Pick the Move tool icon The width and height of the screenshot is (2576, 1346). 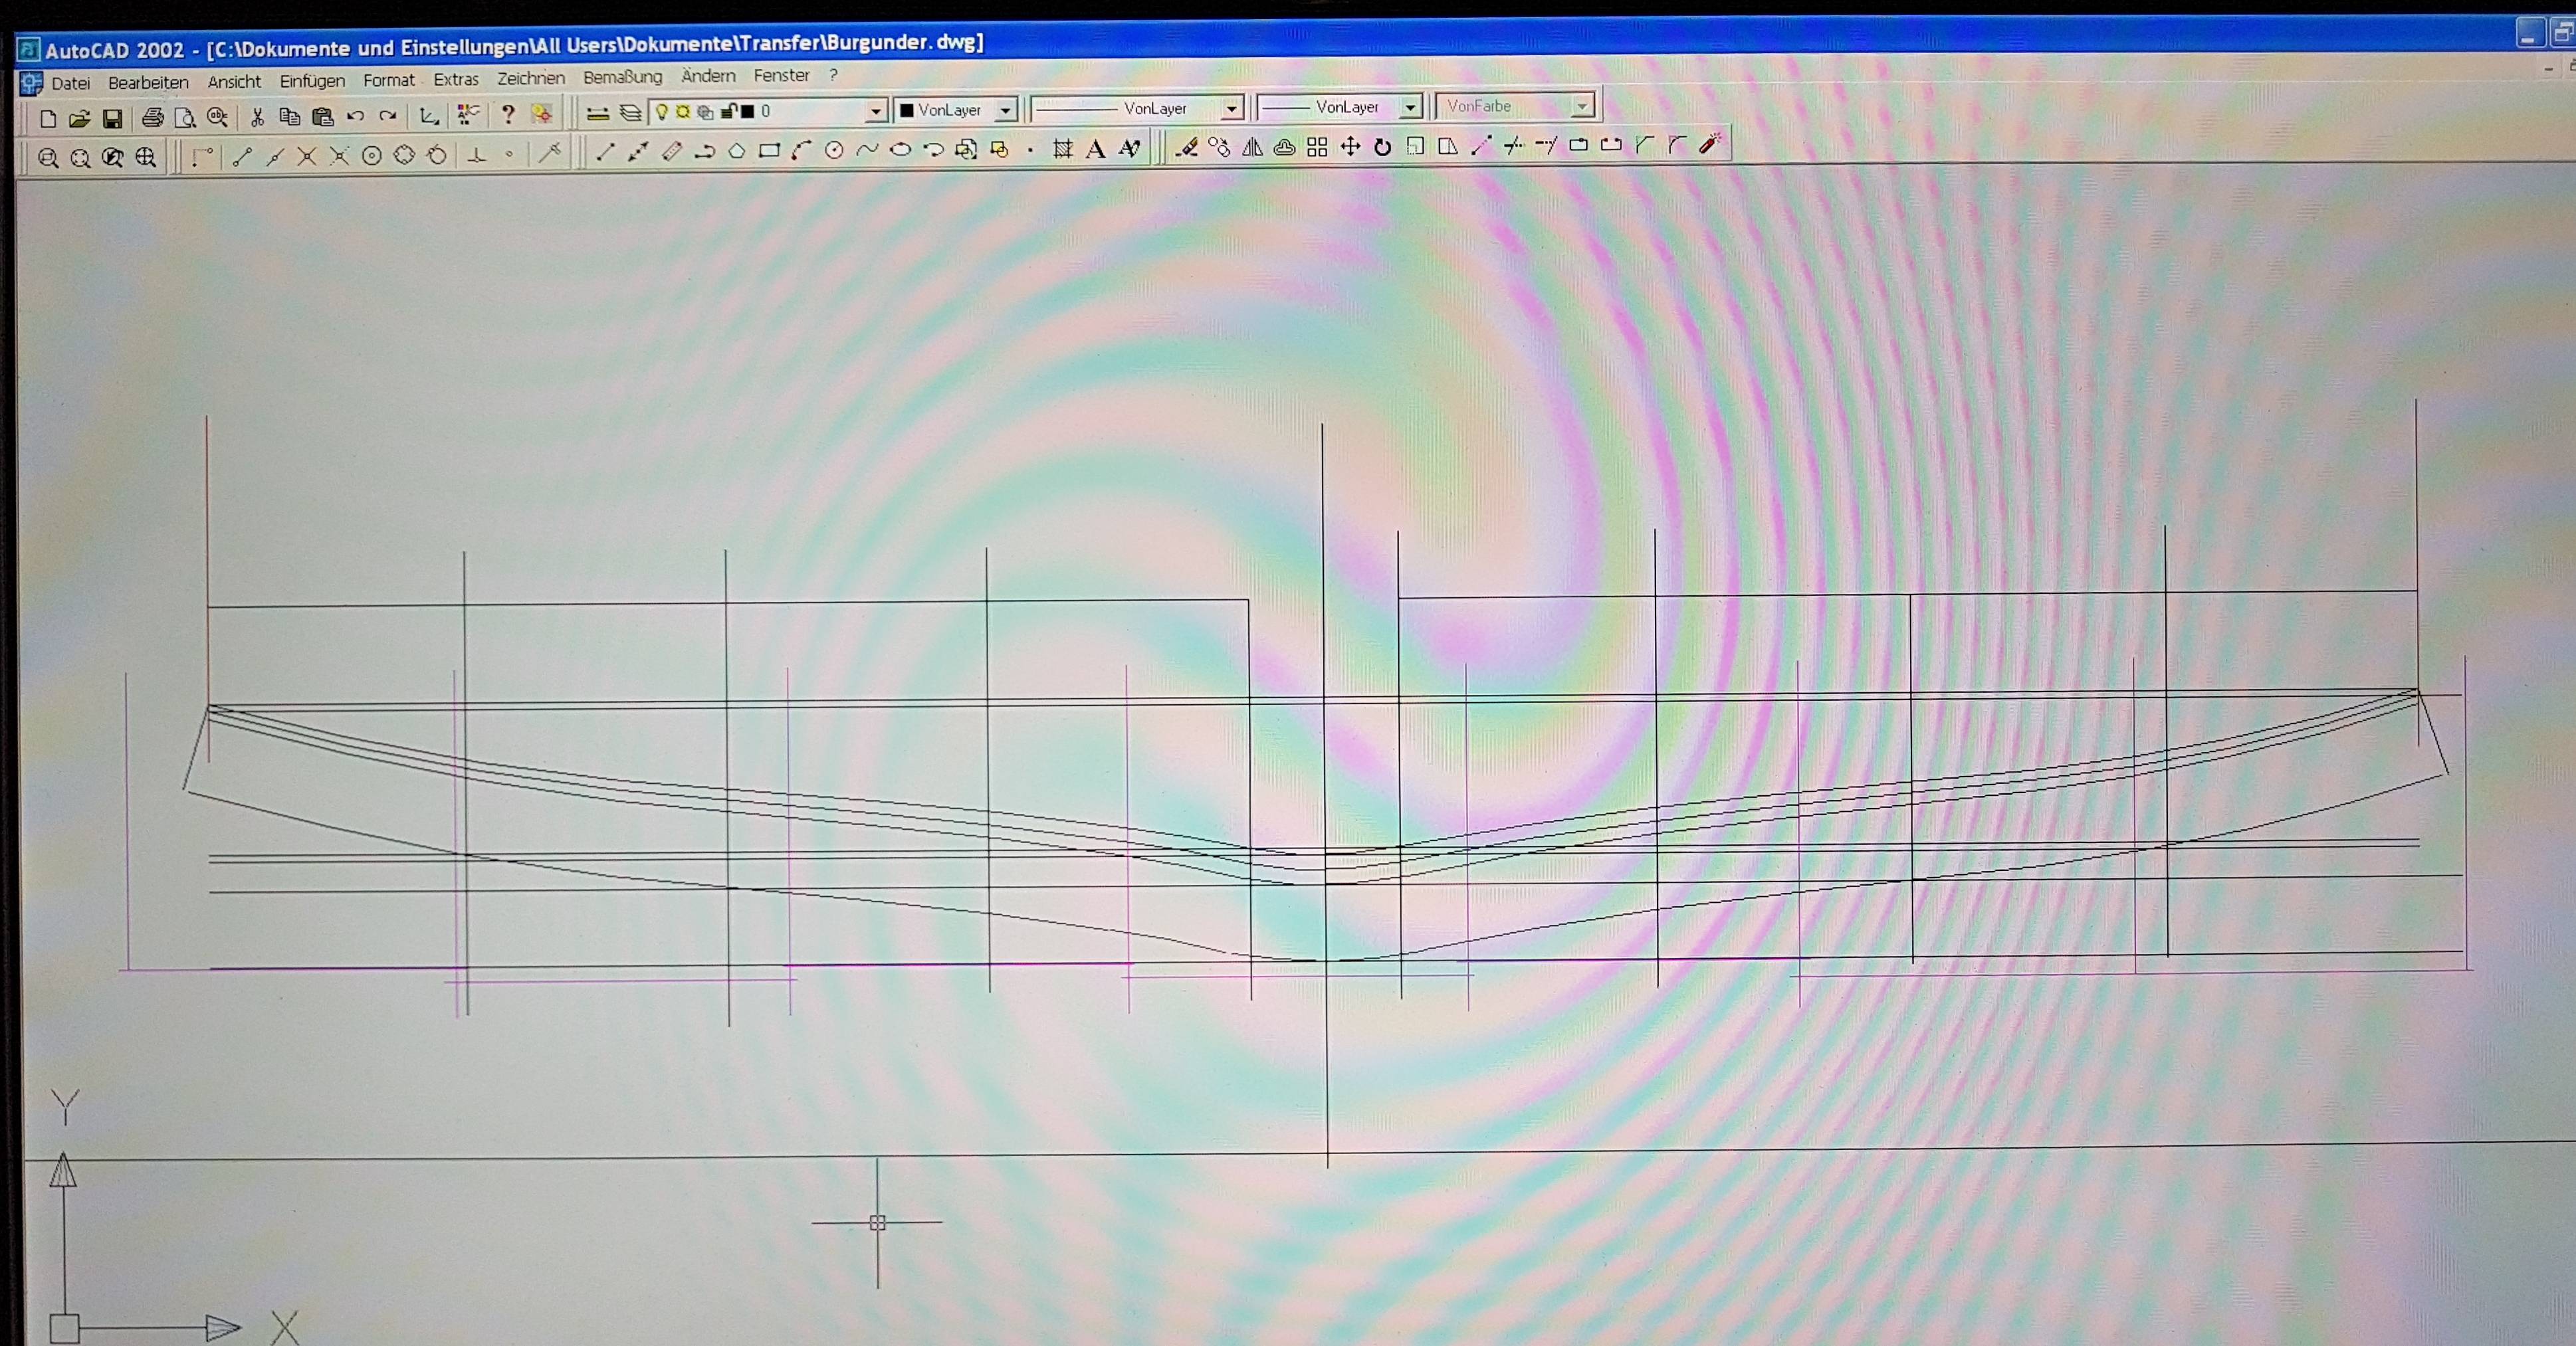pos(1350,147)
